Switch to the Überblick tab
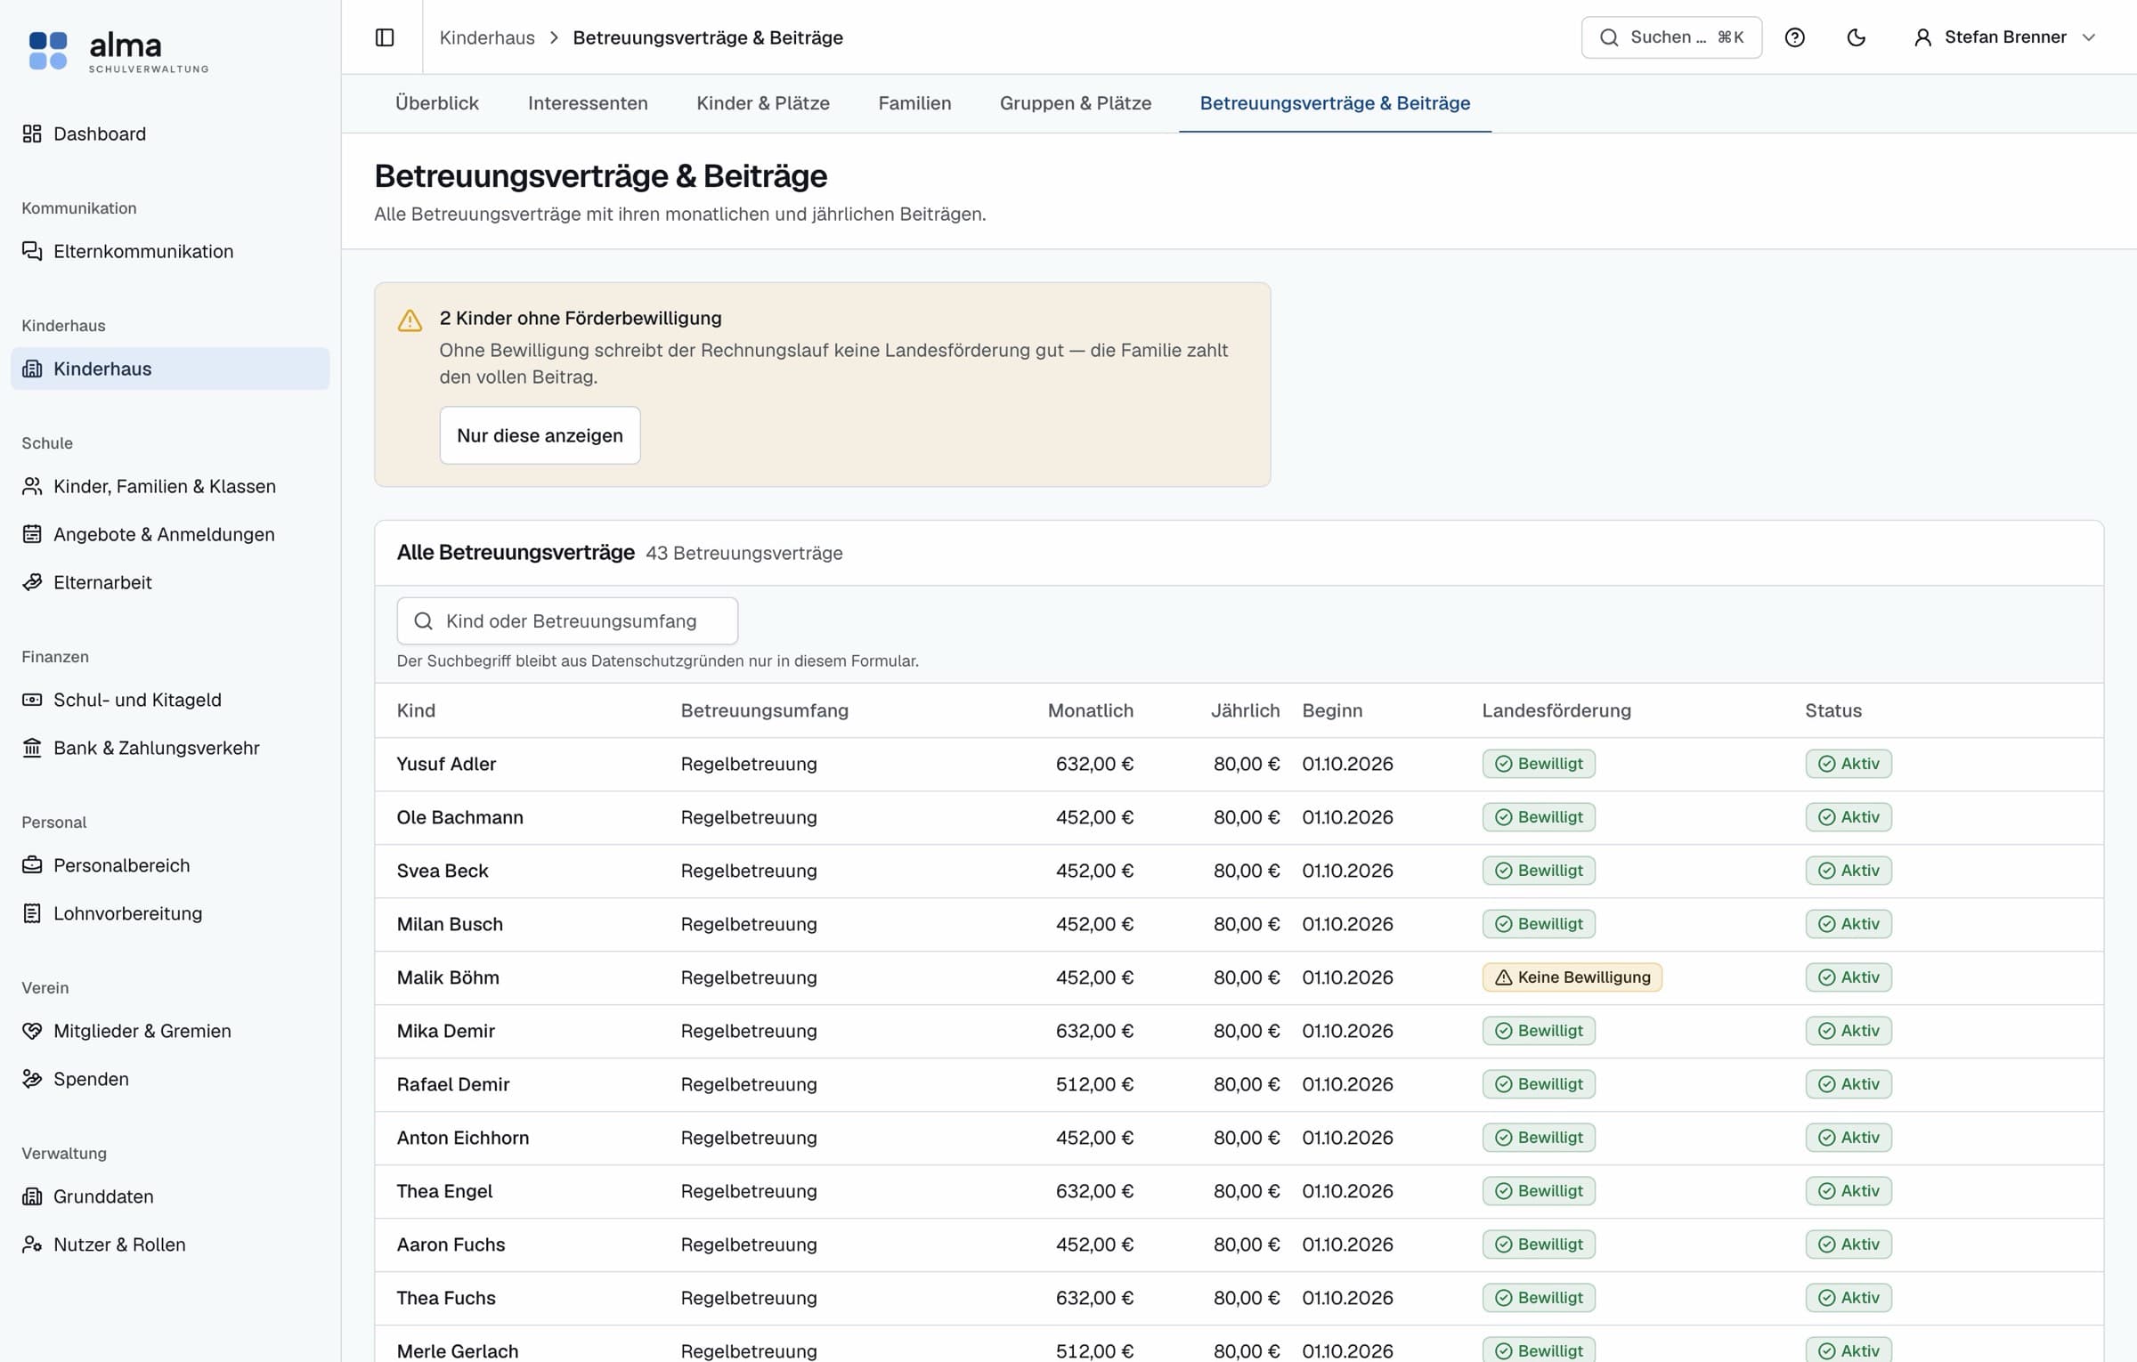This screenshot has height=1362, width=2137. point(437,103)
